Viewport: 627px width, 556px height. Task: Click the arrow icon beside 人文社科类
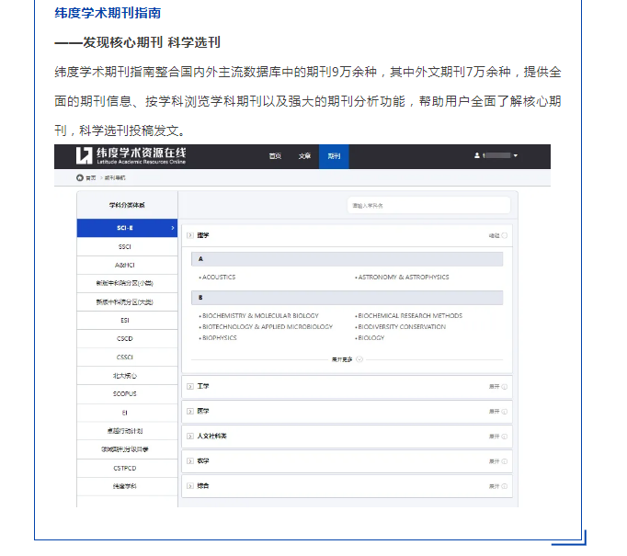(190, 437)
